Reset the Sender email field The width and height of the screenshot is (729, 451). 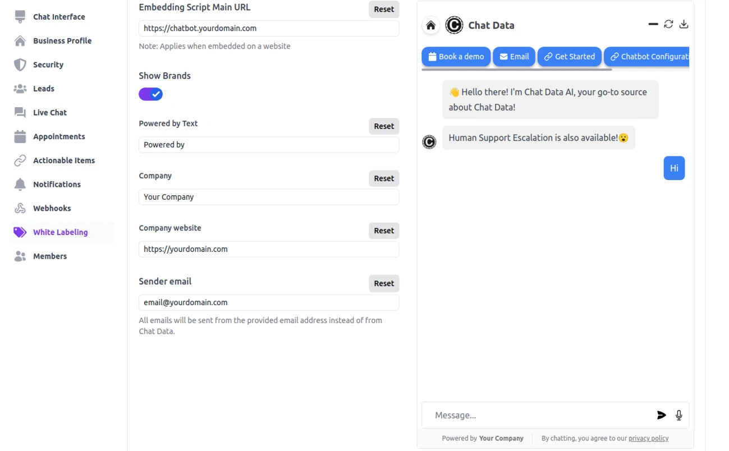coord(384,283)
